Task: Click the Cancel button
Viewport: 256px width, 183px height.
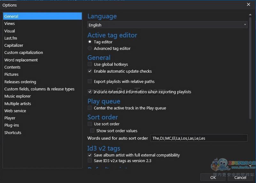Action: (x=240, y=178)
